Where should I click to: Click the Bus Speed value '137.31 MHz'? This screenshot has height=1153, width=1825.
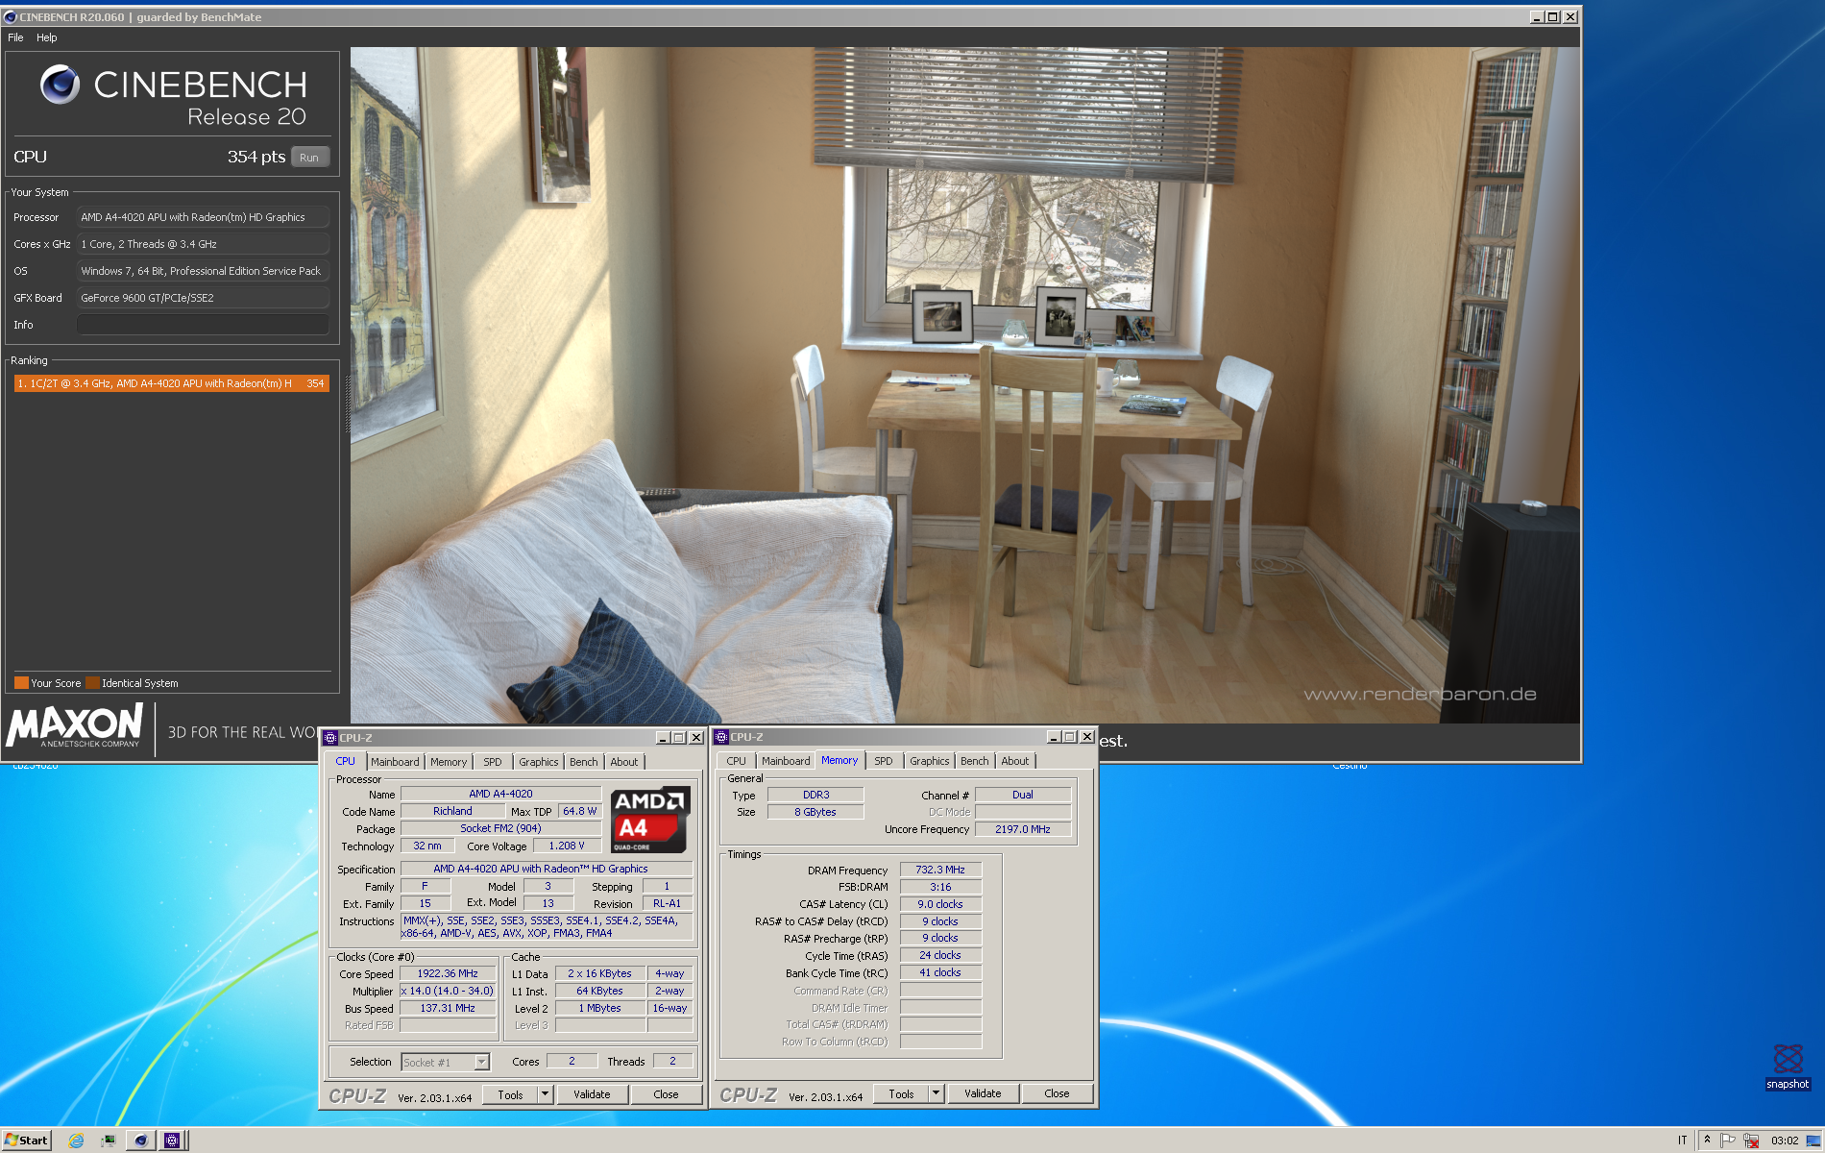tap(448, 1008)
